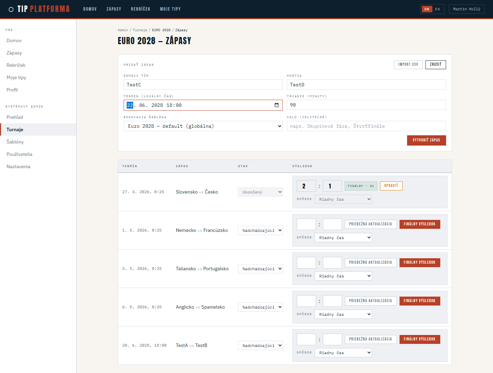Screen dimensions: 493x373
Task: Go to Moje tipy in the top navigation
Action: (x=170, y=9)
